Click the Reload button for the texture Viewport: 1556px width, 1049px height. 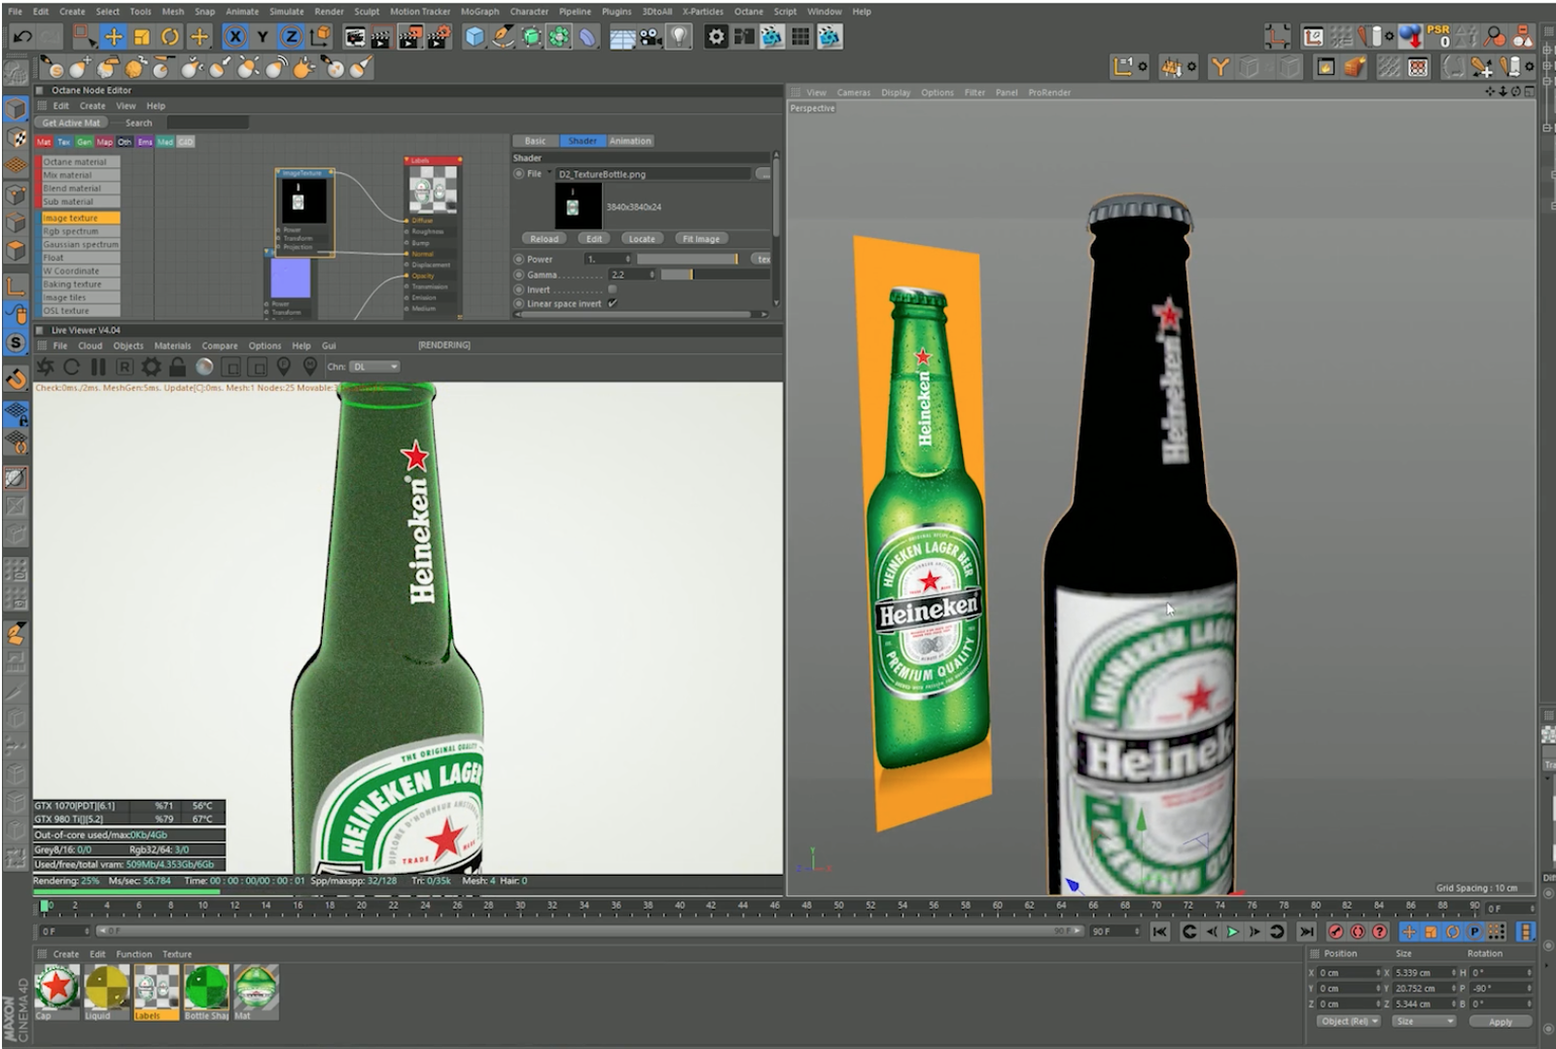click(545, 238)
